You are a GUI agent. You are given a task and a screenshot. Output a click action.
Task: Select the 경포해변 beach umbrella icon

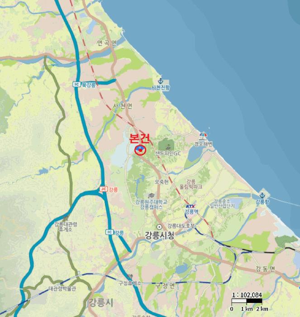coord(203,136)
